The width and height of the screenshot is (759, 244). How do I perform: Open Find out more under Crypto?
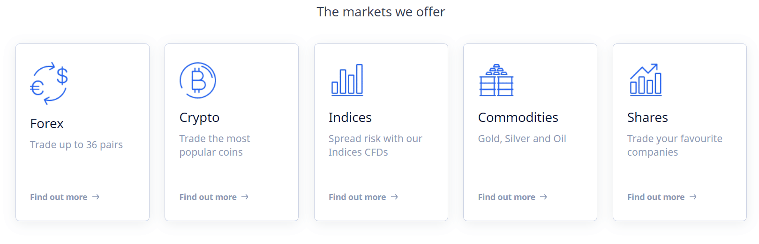(x=208, y=197)
